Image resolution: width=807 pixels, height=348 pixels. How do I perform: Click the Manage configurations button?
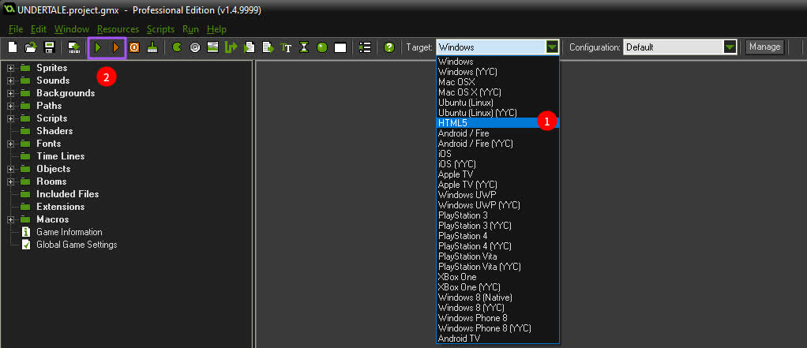click(765, 47)
